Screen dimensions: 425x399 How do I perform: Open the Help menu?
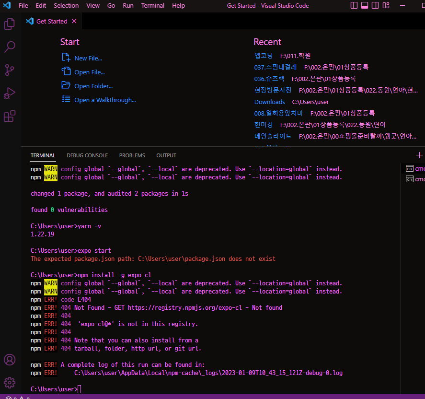tap(179, 5)
